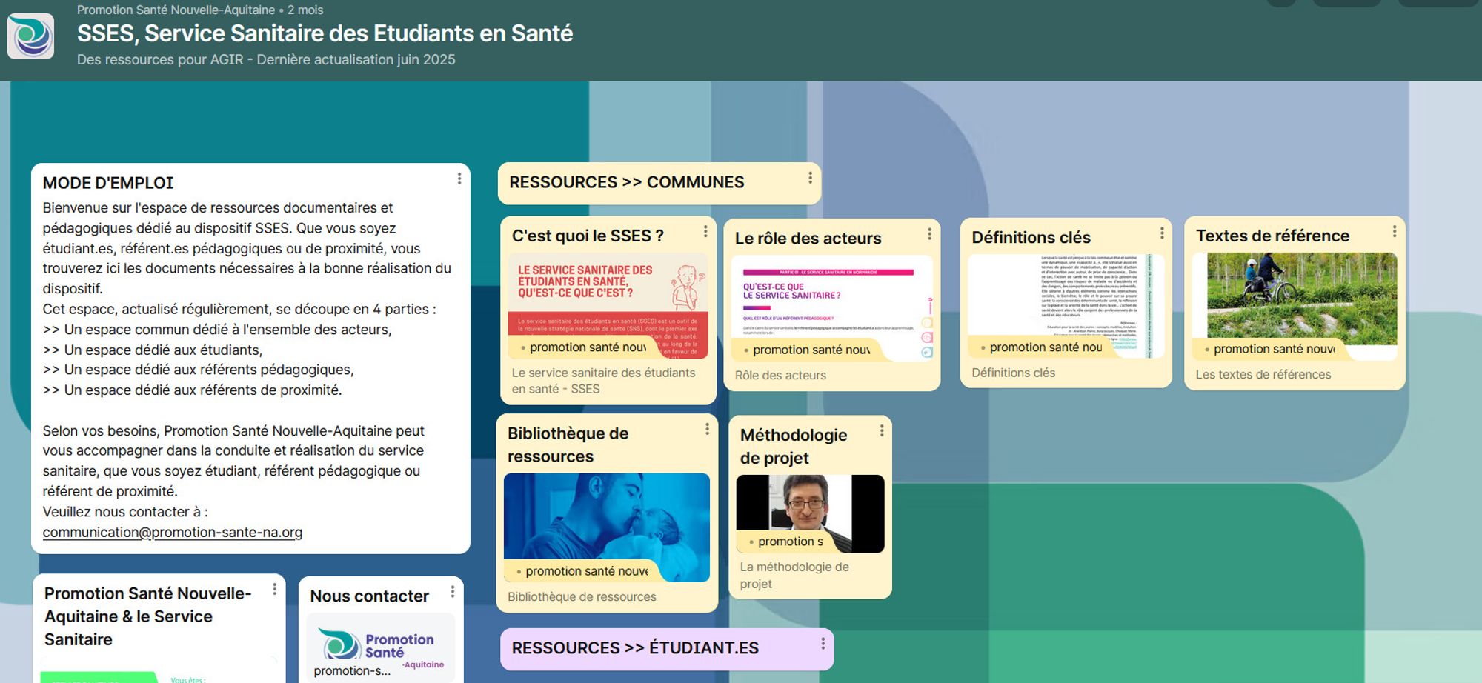
Task: Click the Bibliothèque de ressources caption under the photo
Action: click(x=582, y=597)
